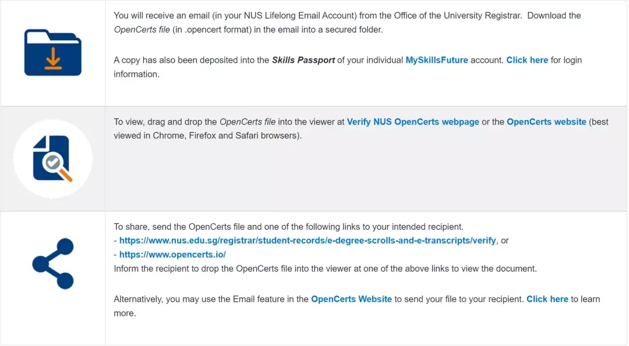Click the italic OpenCerts file text in download step
The height and width of the screenshot is (346, 629).
[142, 30]
